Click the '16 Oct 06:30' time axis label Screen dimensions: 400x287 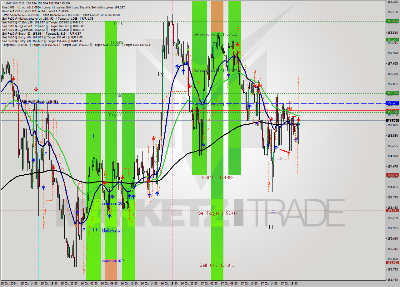click(x=109, y=284)
